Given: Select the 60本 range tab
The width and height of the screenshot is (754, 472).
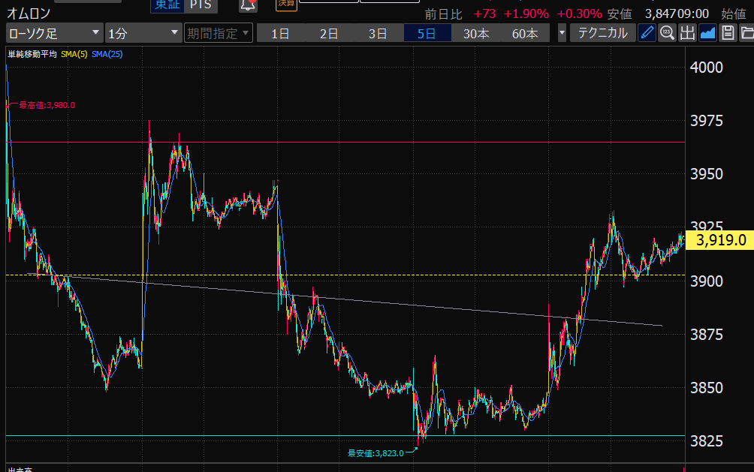Looking at the screenshot, I should pos(525,33).
